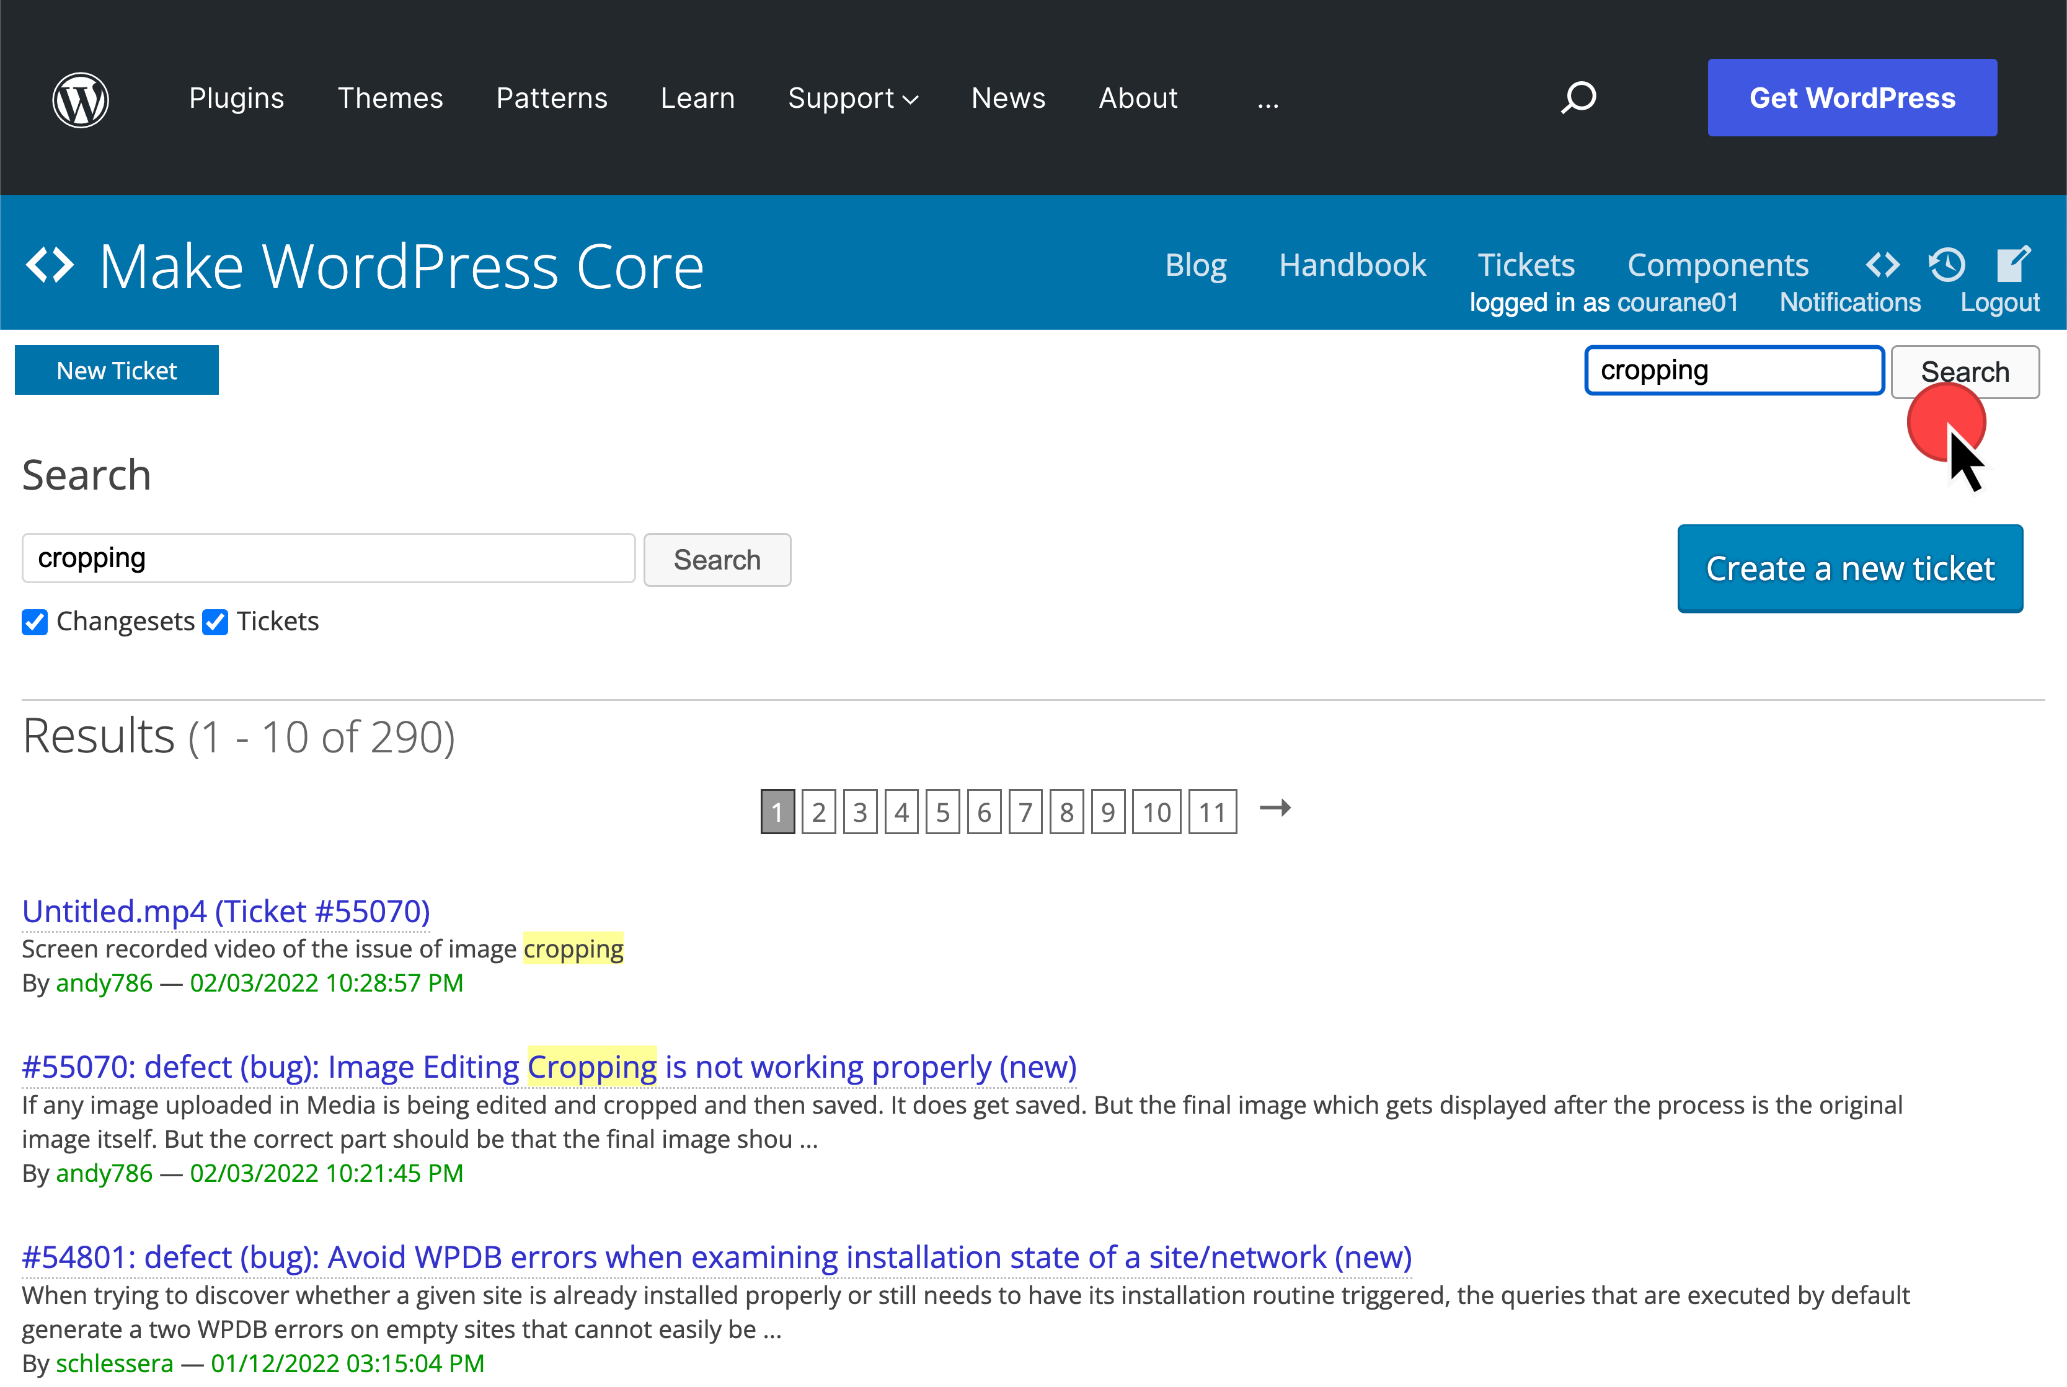Go to results page 10

(1156, 811)
